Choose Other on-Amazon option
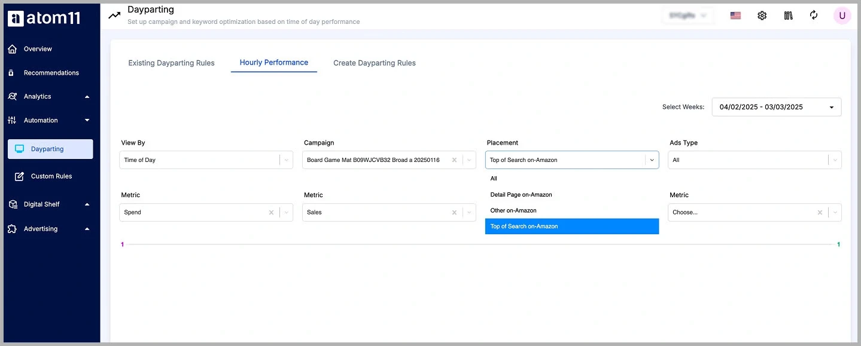 [572, 210]
